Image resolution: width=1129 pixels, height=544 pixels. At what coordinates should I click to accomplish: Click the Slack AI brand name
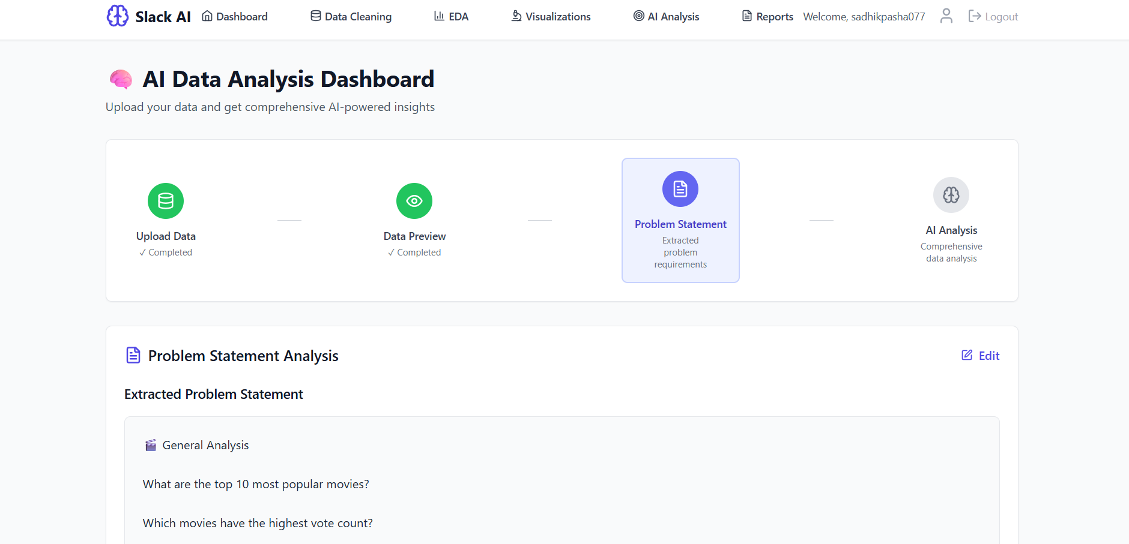coord(163,17)
